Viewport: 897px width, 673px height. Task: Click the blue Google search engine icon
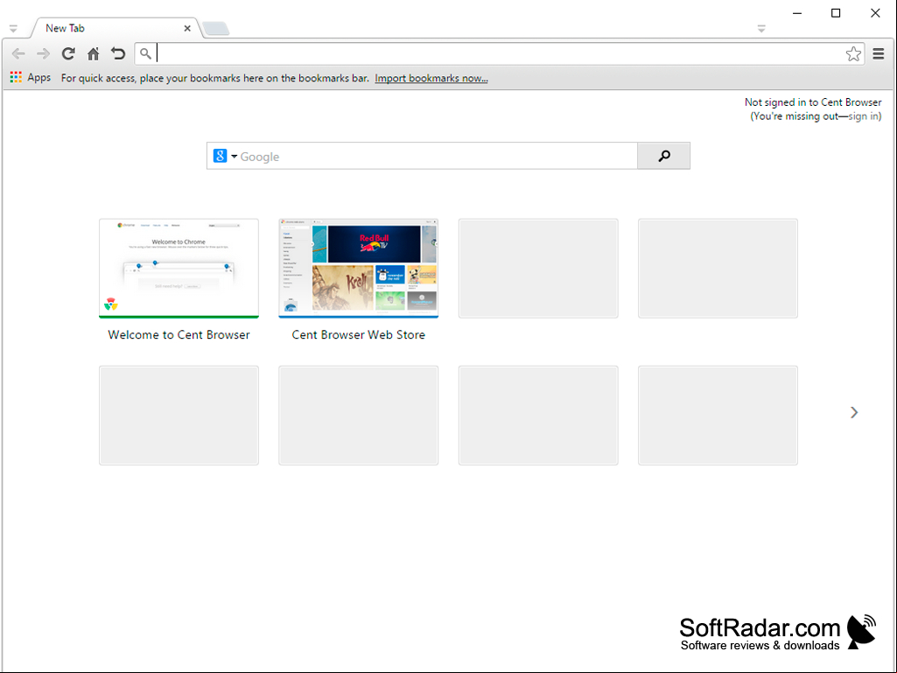221,156
